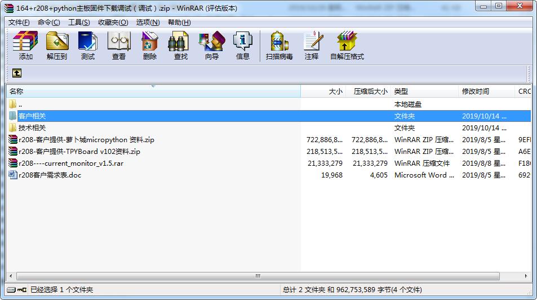Click the 2019/8/8 modified date cell
The width and height of the screenshot is (537, 300).
[x=483, y=163]
